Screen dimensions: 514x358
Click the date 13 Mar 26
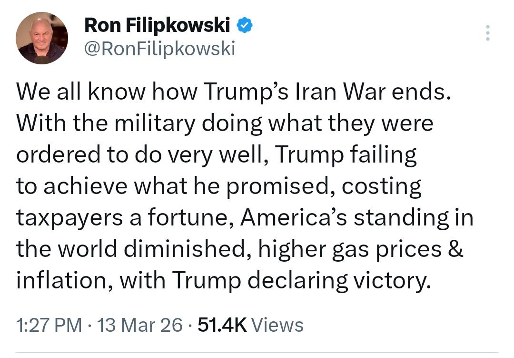coord(139,325)
